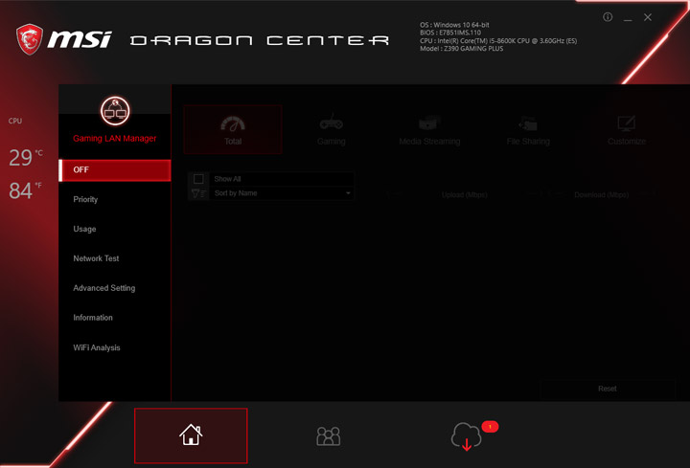Click the MSI dragon shield logo
The width and height of the screenshot is (690, 468).
pyautogui.click(x=30, y=39)
